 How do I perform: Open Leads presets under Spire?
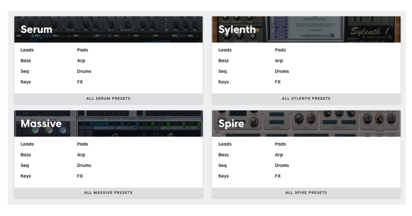225,144
